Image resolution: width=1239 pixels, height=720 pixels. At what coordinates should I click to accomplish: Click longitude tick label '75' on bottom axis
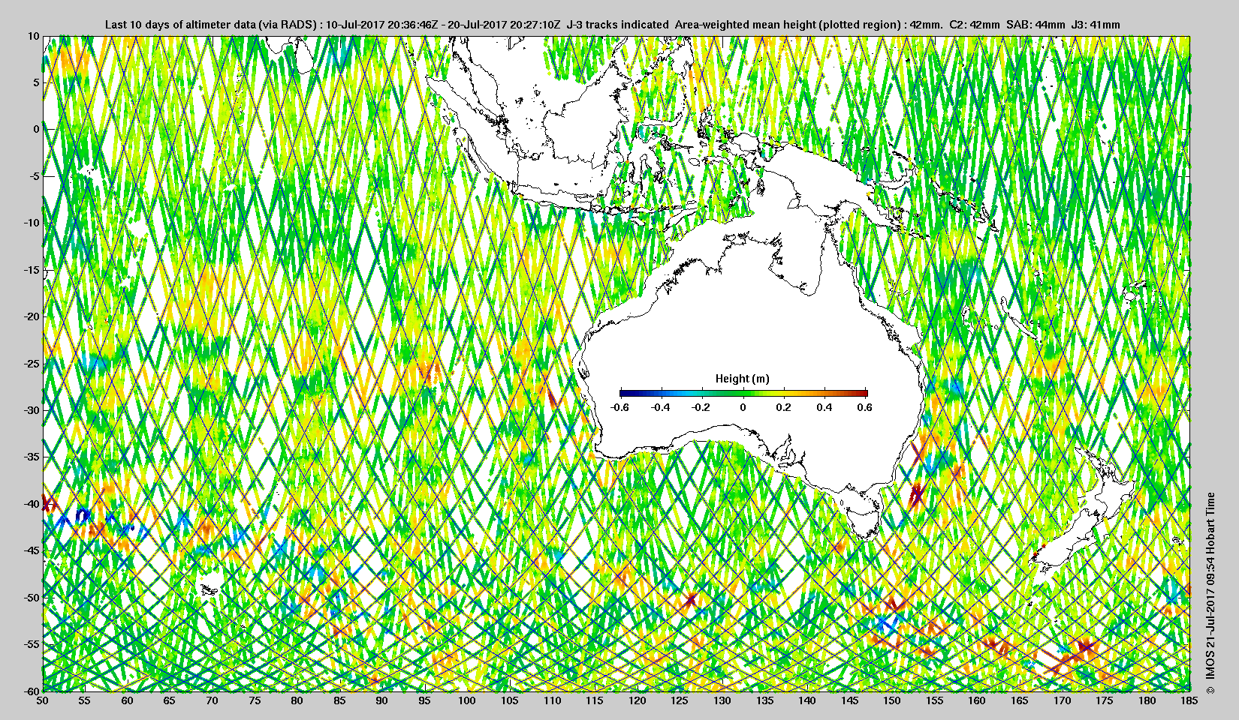[x=255, y=700]
